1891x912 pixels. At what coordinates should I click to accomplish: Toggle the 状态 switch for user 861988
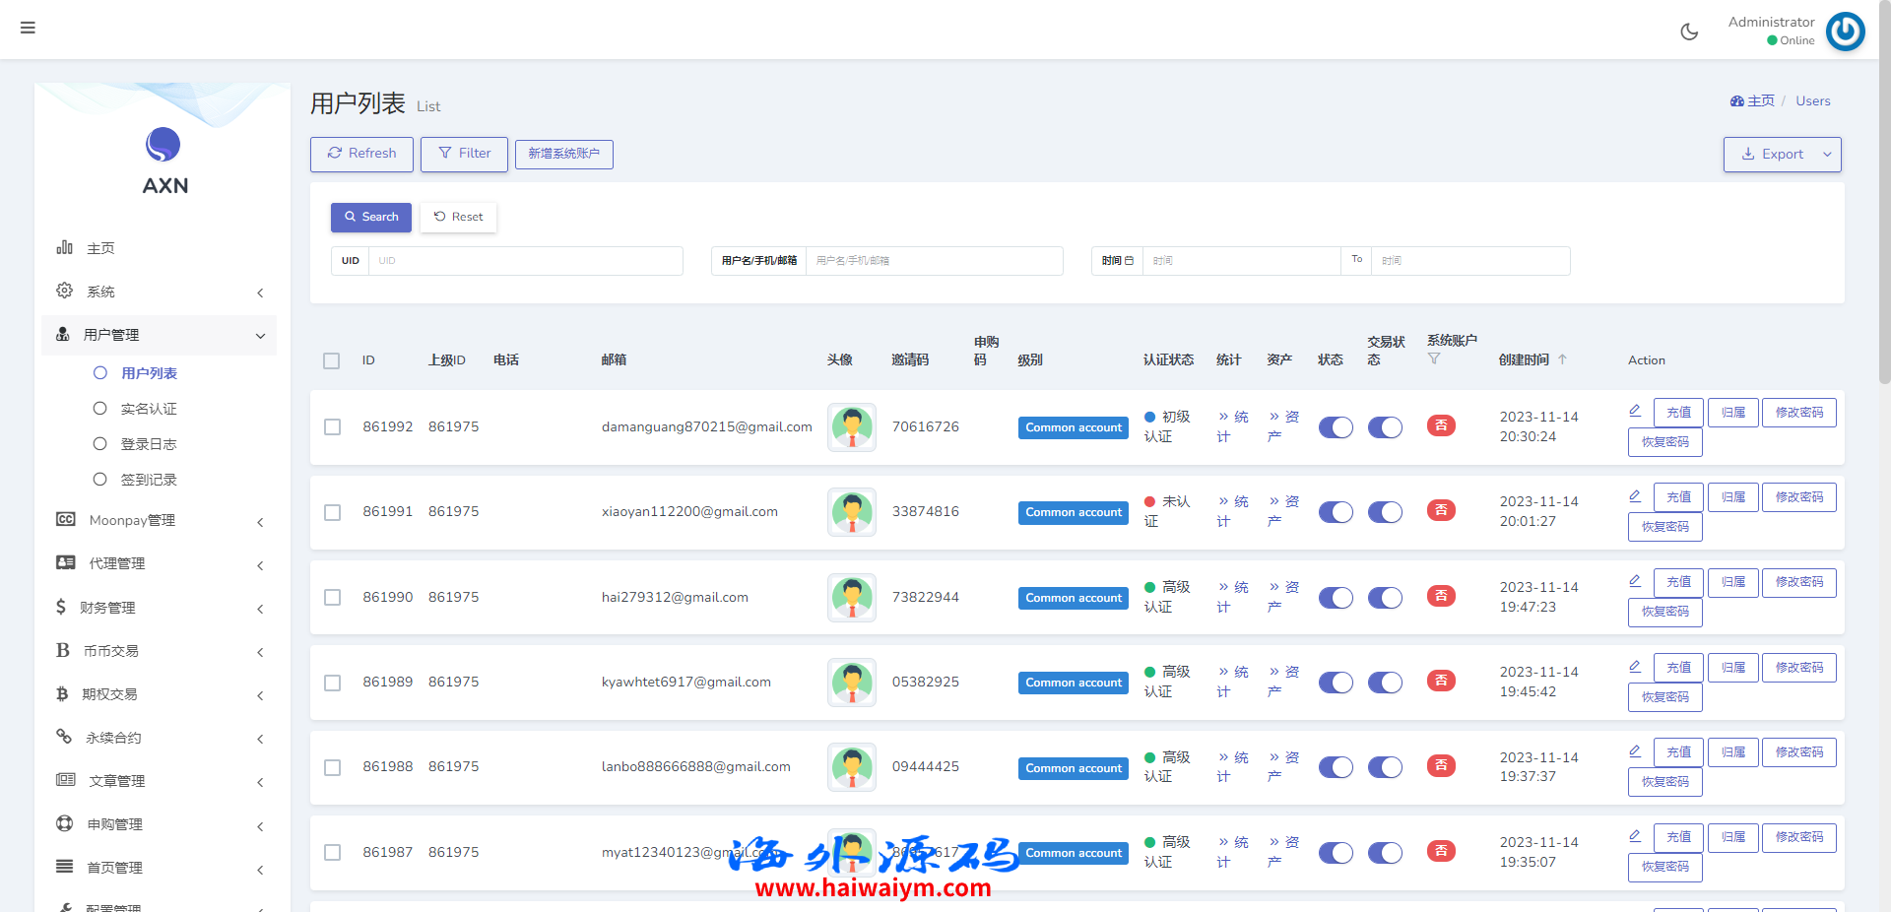pyautogui.click(x=1336, y=767)
